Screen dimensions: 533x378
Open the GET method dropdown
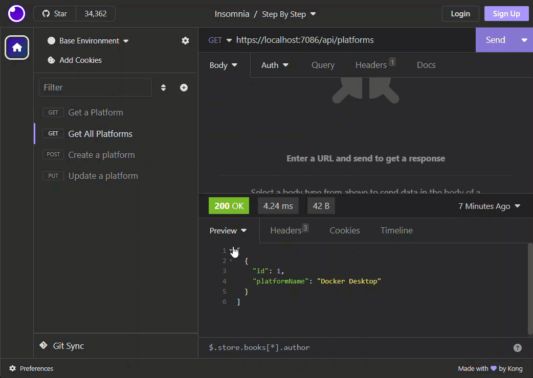[220, 40]
